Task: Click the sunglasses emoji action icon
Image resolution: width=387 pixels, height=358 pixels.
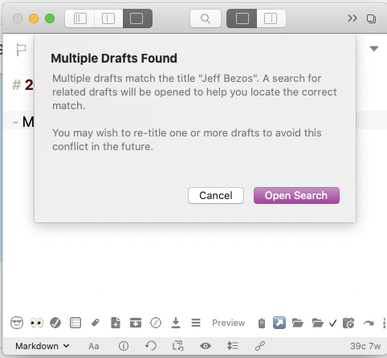Action: click(17, 323)
